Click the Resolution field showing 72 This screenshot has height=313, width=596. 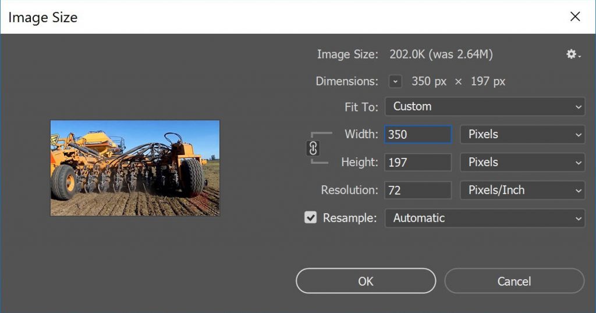coord(418,190)
